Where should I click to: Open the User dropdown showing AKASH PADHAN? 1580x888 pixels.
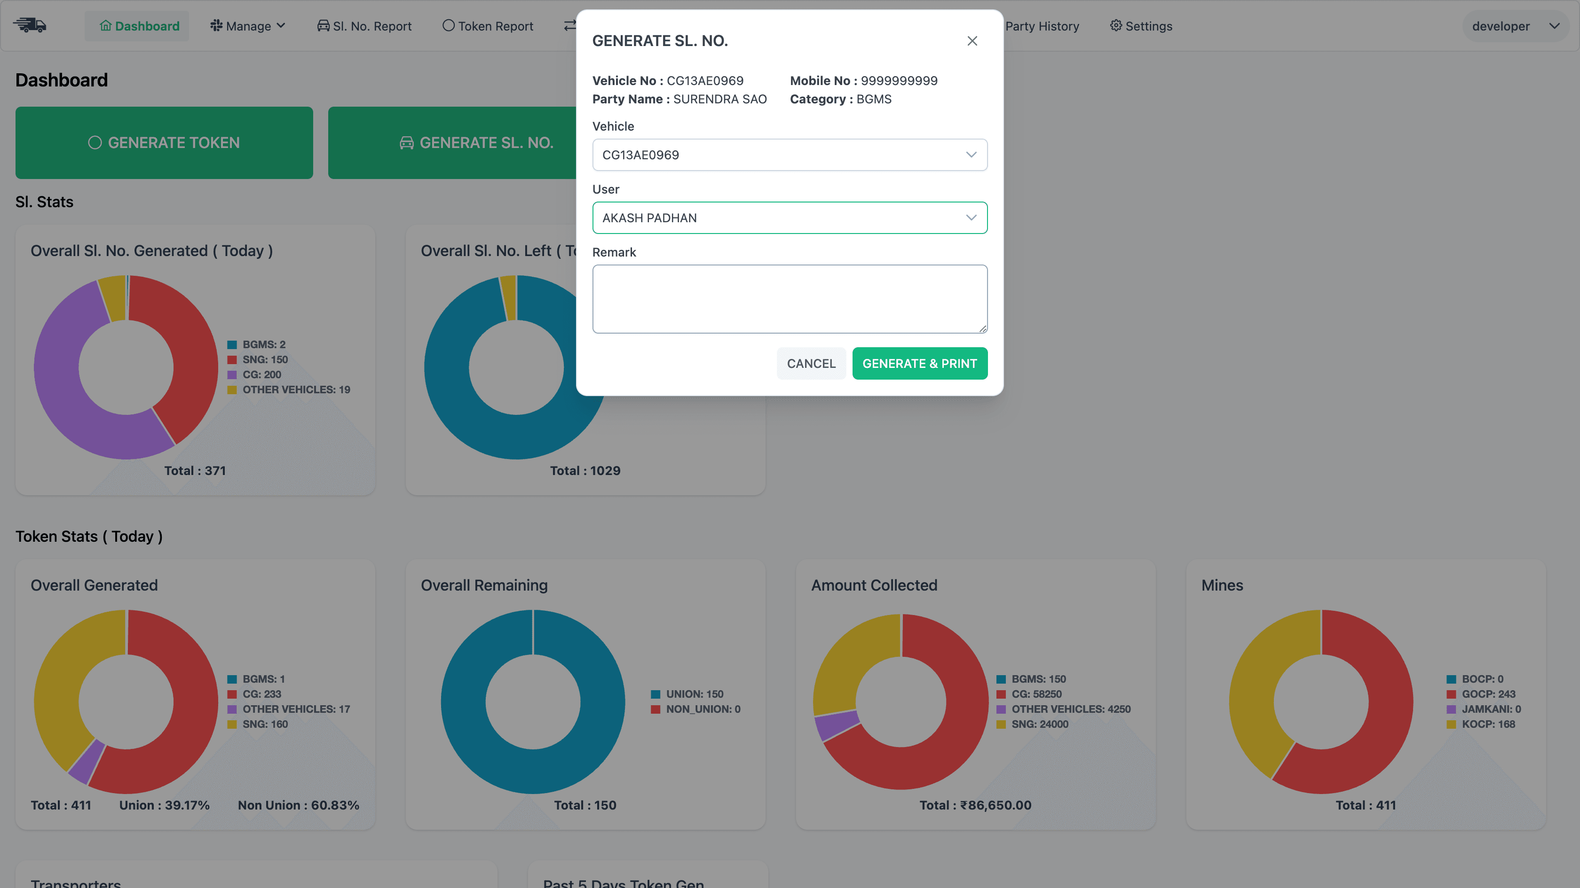click(x=790, y=218)
